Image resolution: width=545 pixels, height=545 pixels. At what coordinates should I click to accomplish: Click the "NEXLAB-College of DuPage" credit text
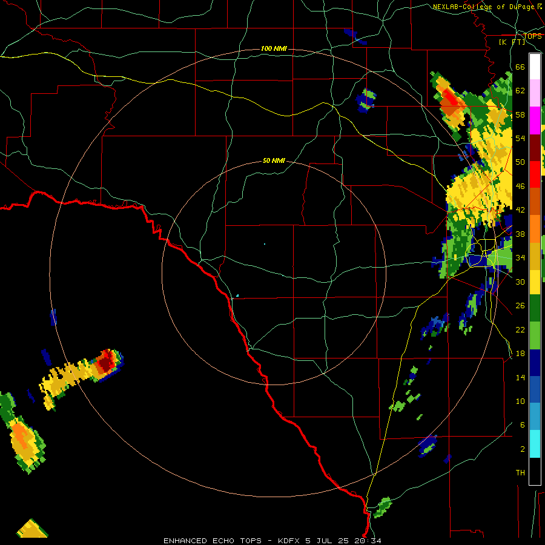click(x=484, y=7)
